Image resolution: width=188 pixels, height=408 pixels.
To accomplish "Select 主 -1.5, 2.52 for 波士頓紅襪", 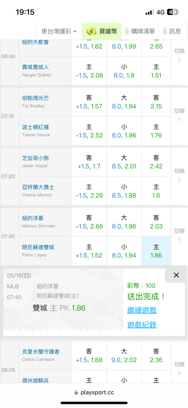I will pos(89,131).
